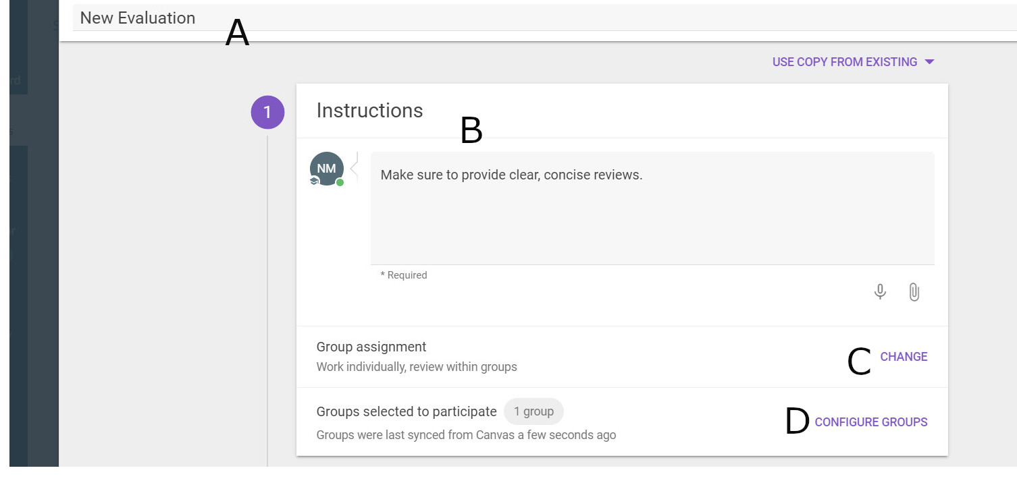1017x489 pixels.
Task: Select the Group assignment label
Action: tap(371, 347)
